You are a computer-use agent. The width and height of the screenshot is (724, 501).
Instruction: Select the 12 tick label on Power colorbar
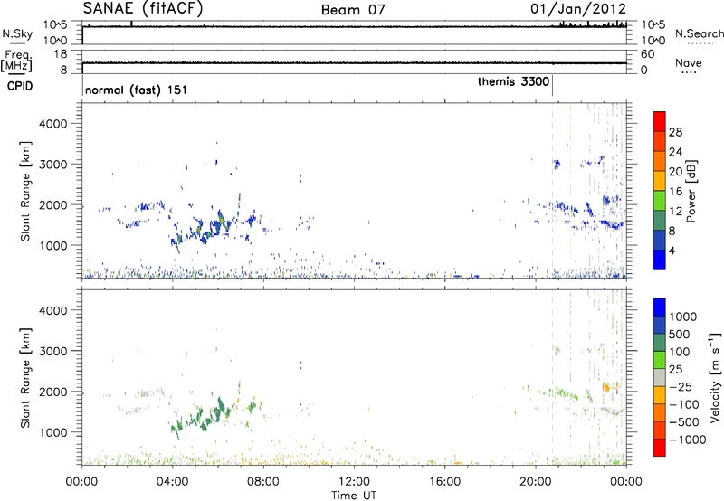pos(675,212)
